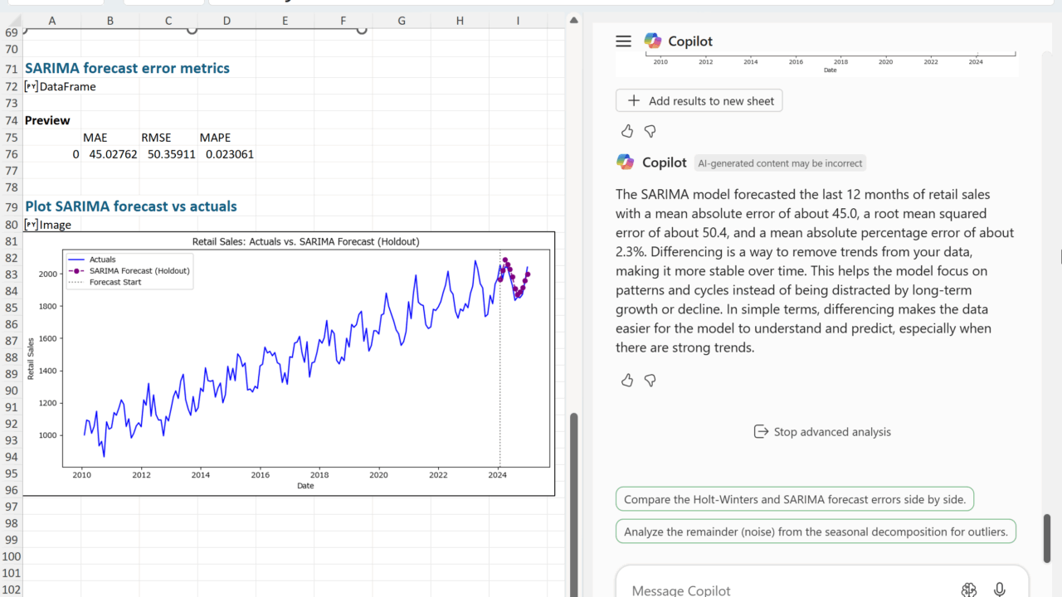Screen dimensions: 1062x597
Task: Click the Copilot logo in pane header
Action: click(653, 41)
